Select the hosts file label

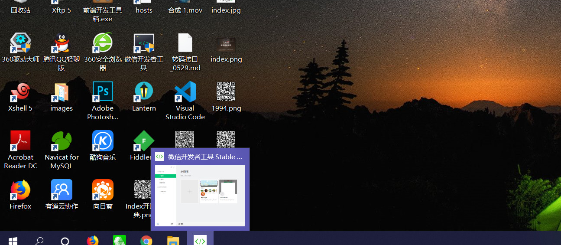pos(144,10)
